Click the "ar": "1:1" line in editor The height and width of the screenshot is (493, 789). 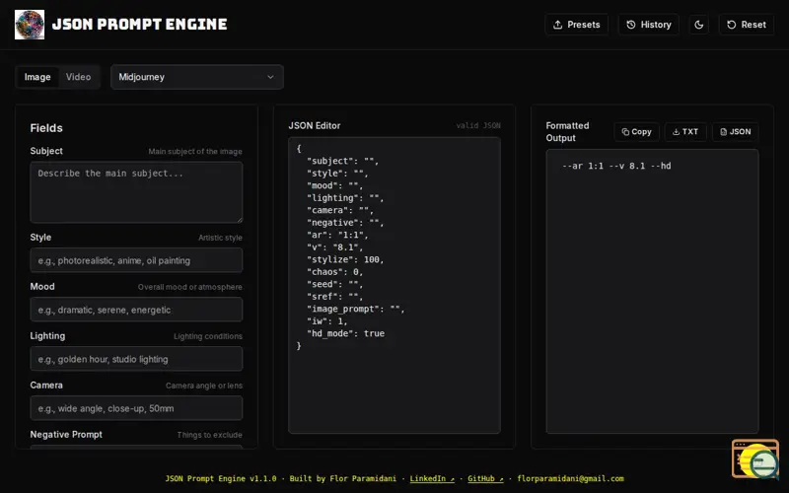pyautogui.click(x=337, y=235)
